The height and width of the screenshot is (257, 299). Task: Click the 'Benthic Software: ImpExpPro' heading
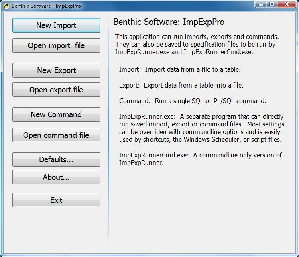[x=169, y=22]
